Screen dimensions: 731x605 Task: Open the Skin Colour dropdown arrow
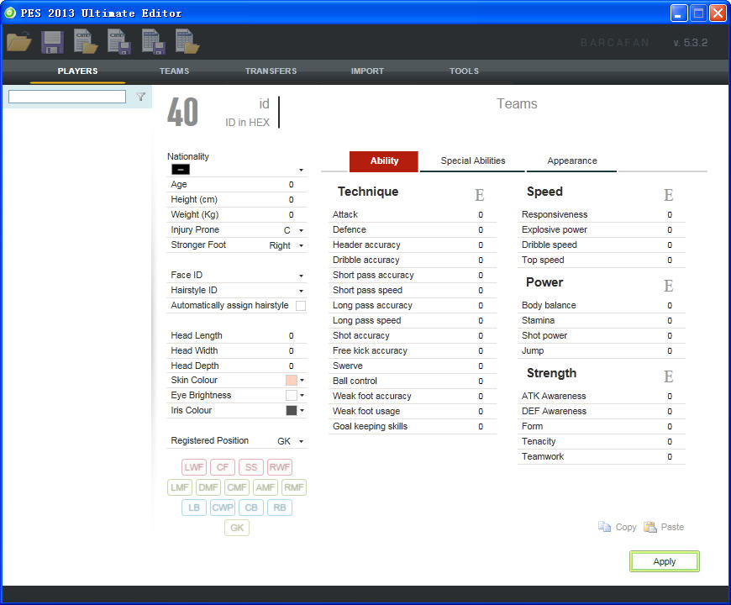pyautogui.click(x=302, y=381)
